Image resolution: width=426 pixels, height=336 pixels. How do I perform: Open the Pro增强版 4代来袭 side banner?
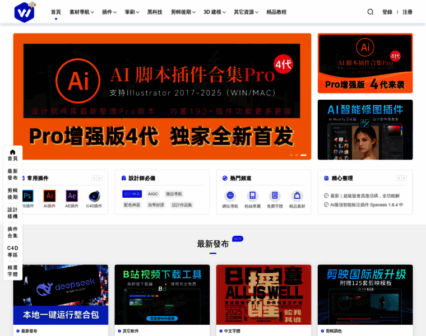click(365, 63)
